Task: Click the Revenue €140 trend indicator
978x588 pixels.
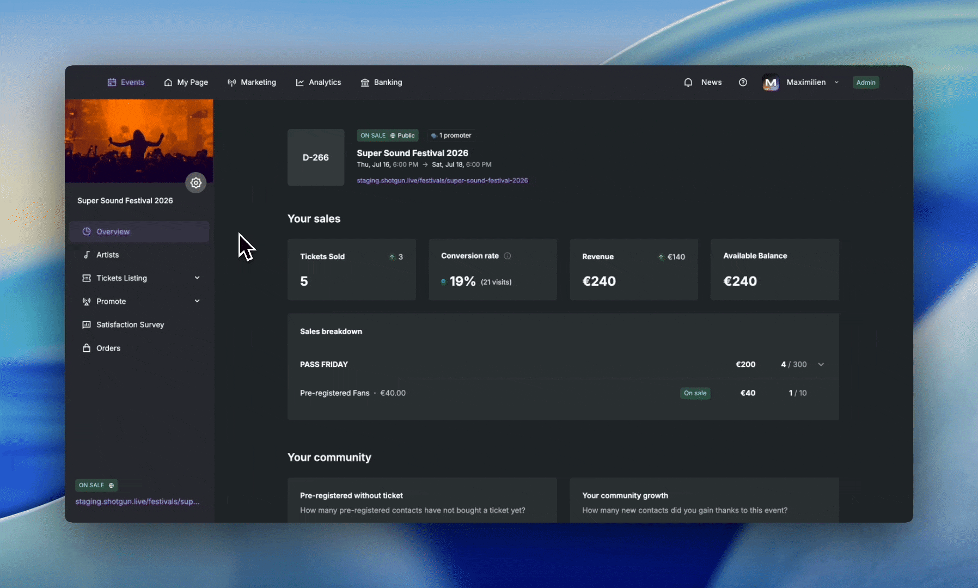Action: coord(671,257)
